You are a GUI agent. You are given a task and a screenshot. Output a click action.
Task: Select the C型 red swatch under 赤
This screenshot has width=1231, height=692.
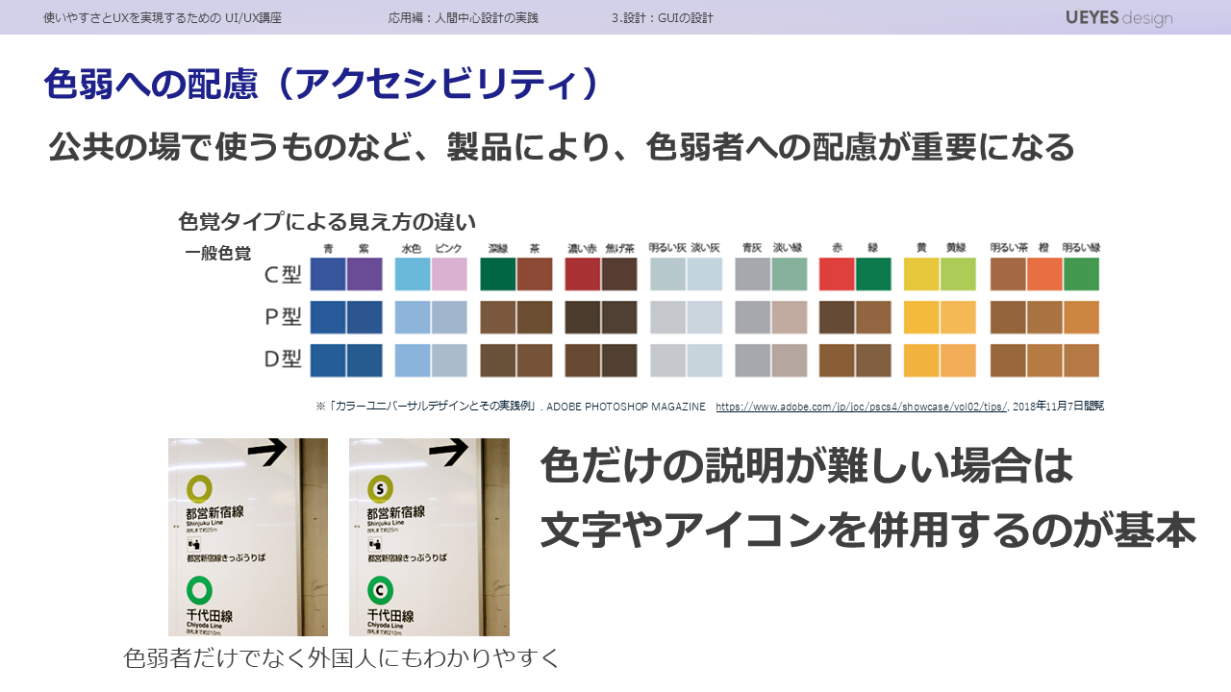click(837, 274)
